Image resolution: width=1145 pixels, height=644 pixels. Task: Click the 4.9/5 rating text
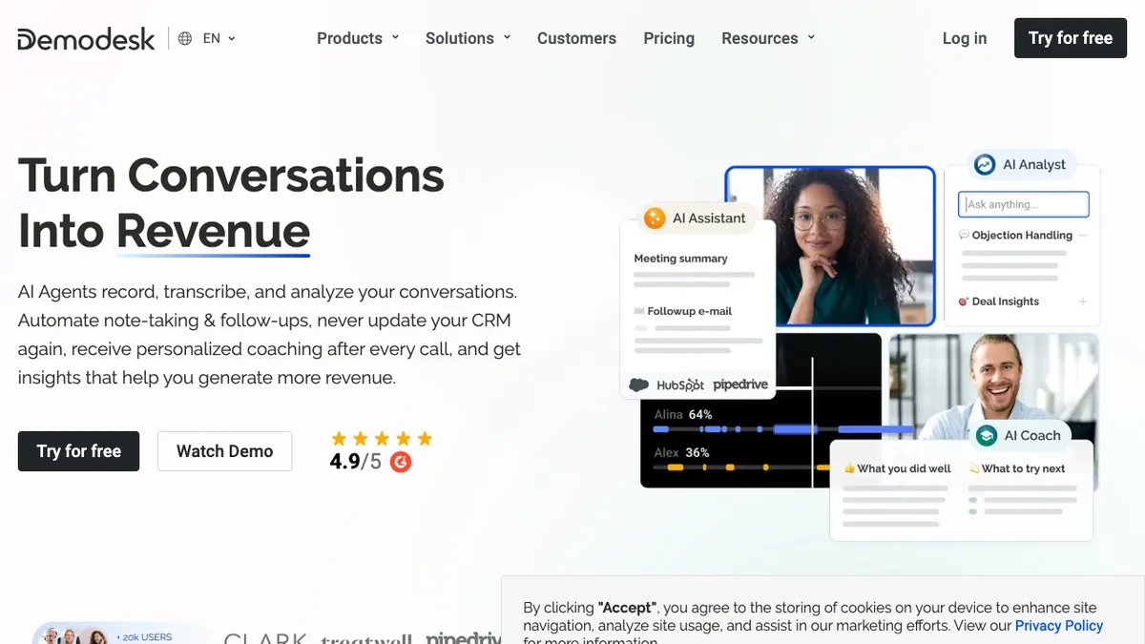click(355, 463)
